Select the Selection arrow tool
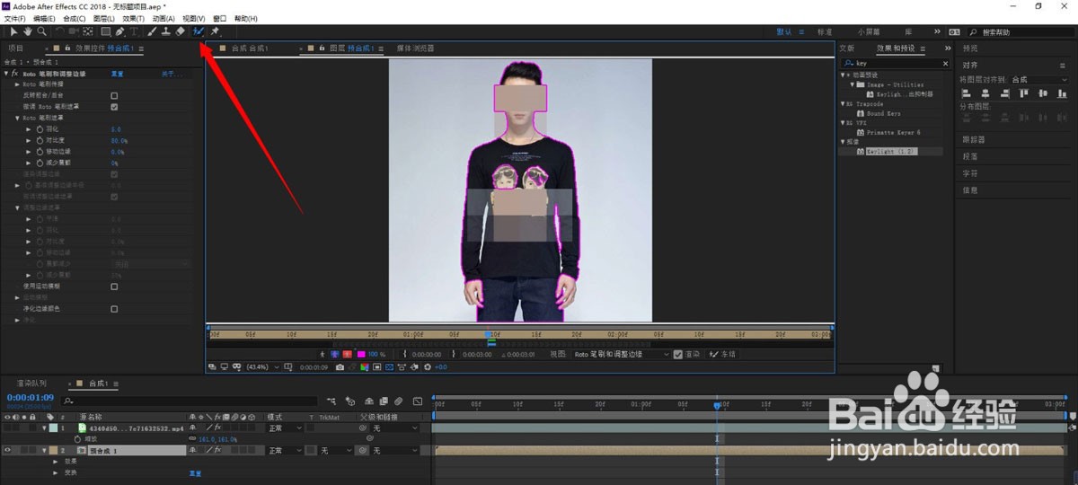 point(14,31)
